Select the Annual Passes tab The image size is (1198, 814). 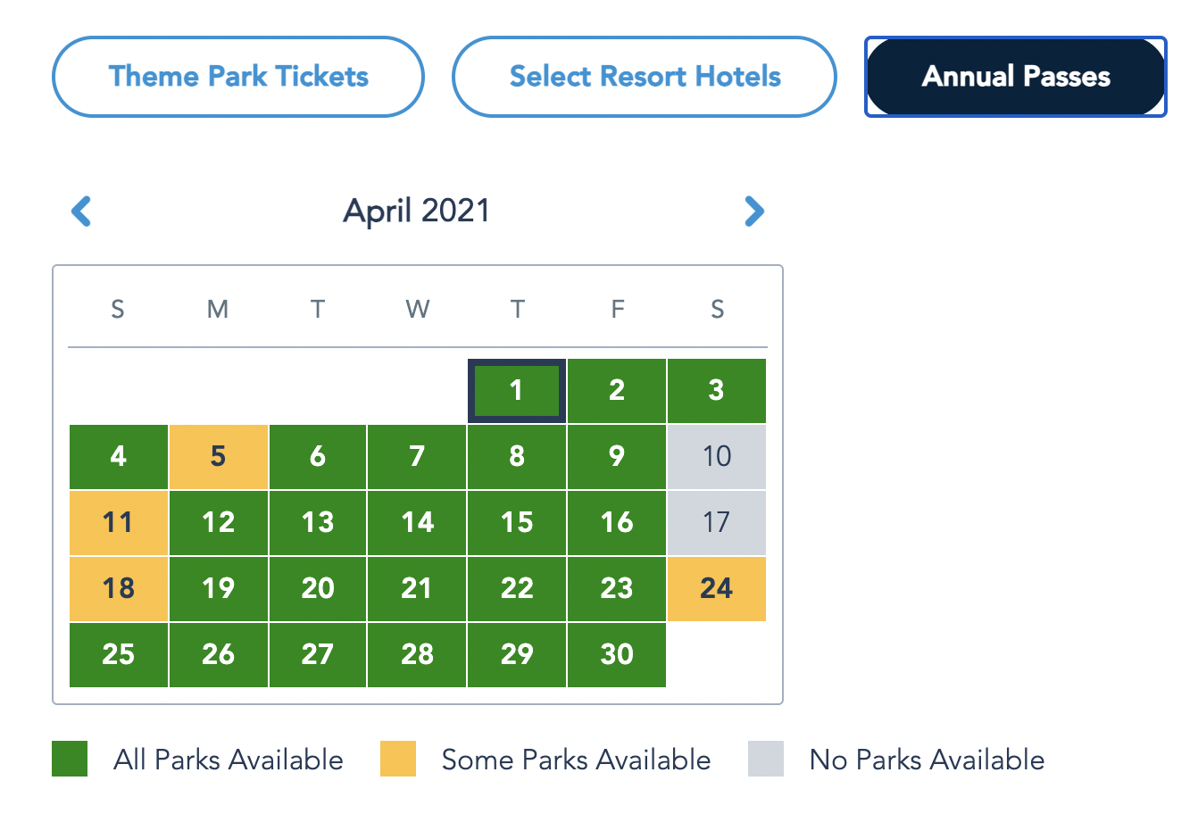pos(1015,77)
